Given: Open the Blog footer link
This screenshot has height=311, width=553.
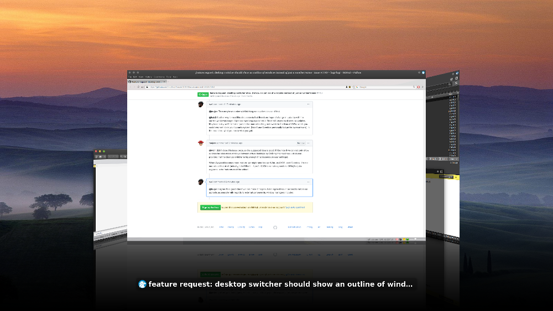Looking at the screenshot, I should [340, 227].
